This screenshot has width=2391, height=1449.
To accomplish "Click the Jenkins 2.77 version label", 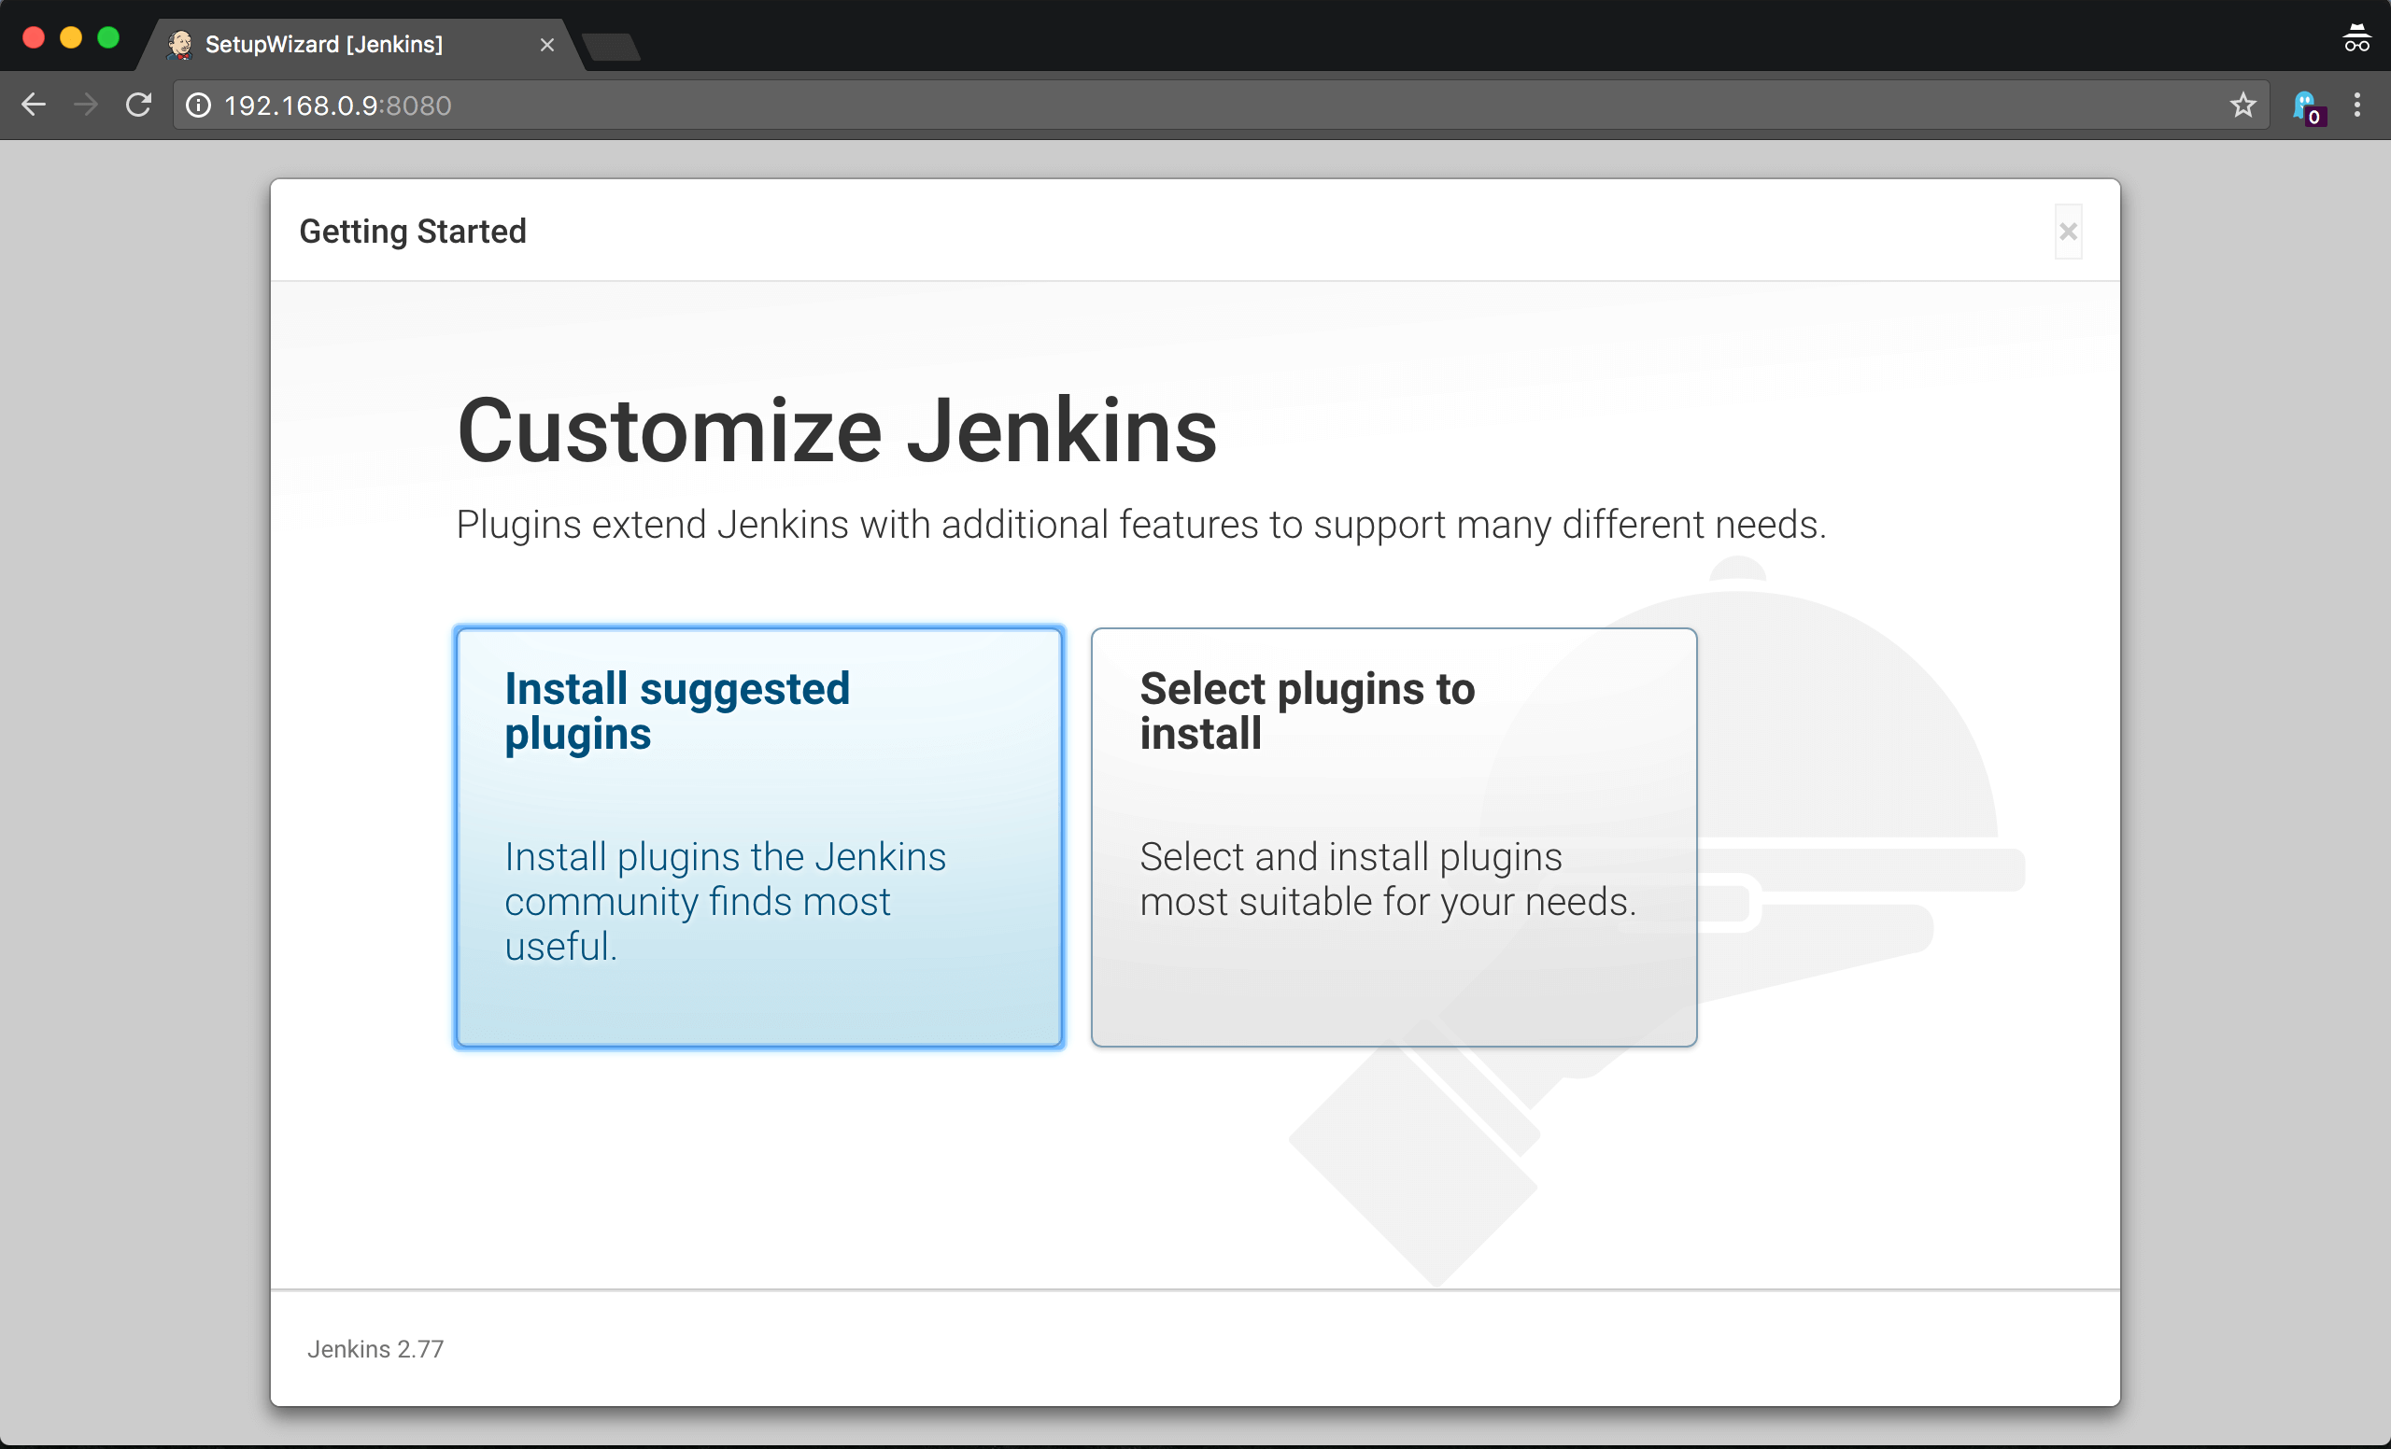I will click(x=375, y=1348).
